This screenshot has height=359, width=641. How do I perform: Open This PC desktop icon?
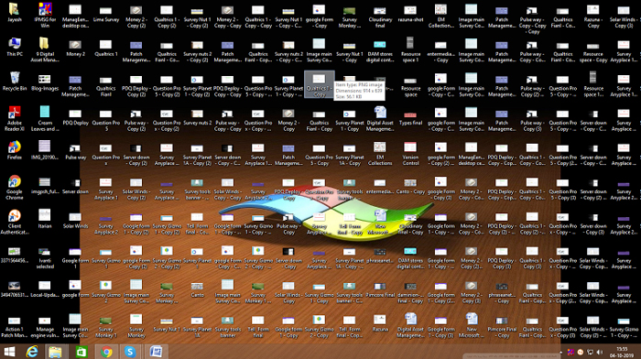click(15, 48)
